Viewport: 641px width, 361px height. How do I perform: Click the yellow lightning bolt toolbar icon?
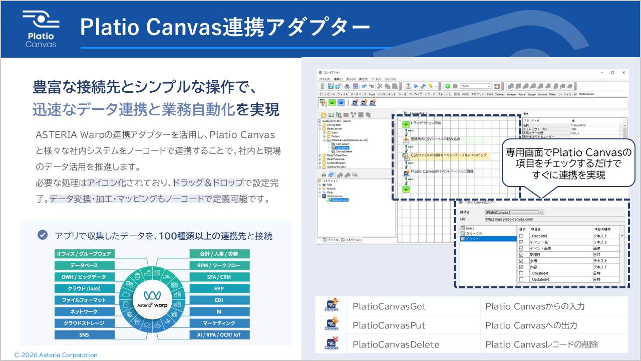tap(430, 86)
